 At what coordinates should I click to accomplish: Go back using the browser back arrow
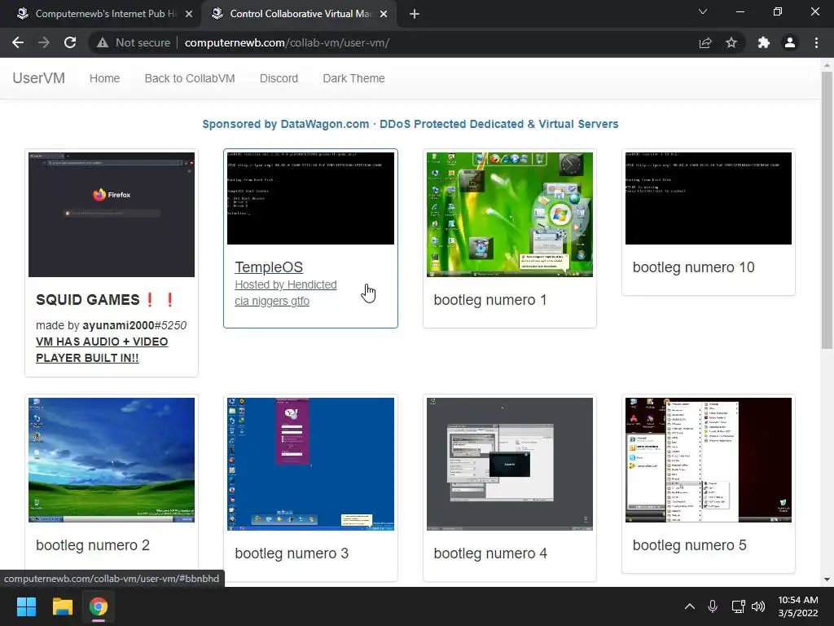point(18,42)
